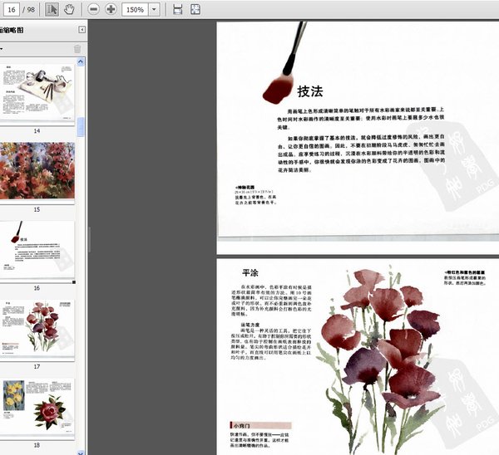This screenshot has height=455, width=499.
Task: Click the thumbnail scrollbar down arrow
Action: pyautogui.click(x=81, y=453)
